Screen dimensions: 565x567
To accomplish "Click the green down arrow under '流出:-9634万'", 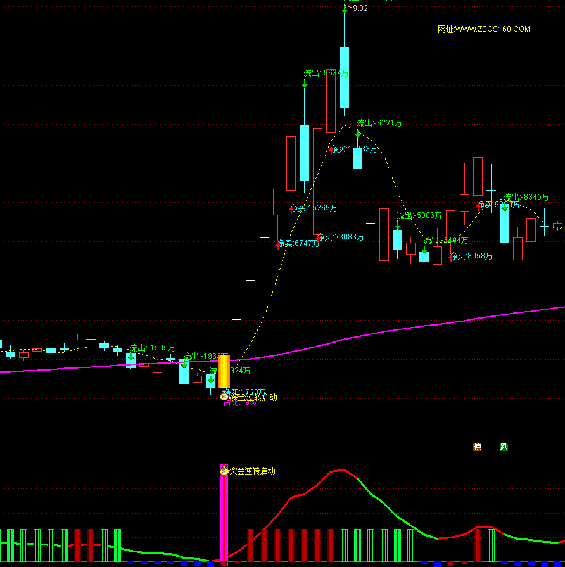I will 305,84.
